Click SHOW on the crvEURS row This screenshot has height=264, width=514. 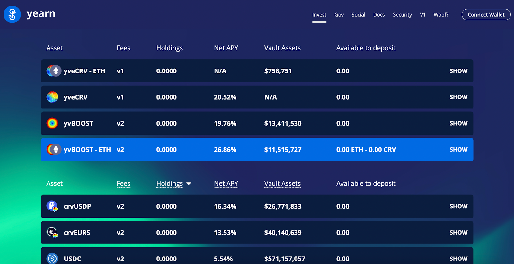click(x=458, y=233)
